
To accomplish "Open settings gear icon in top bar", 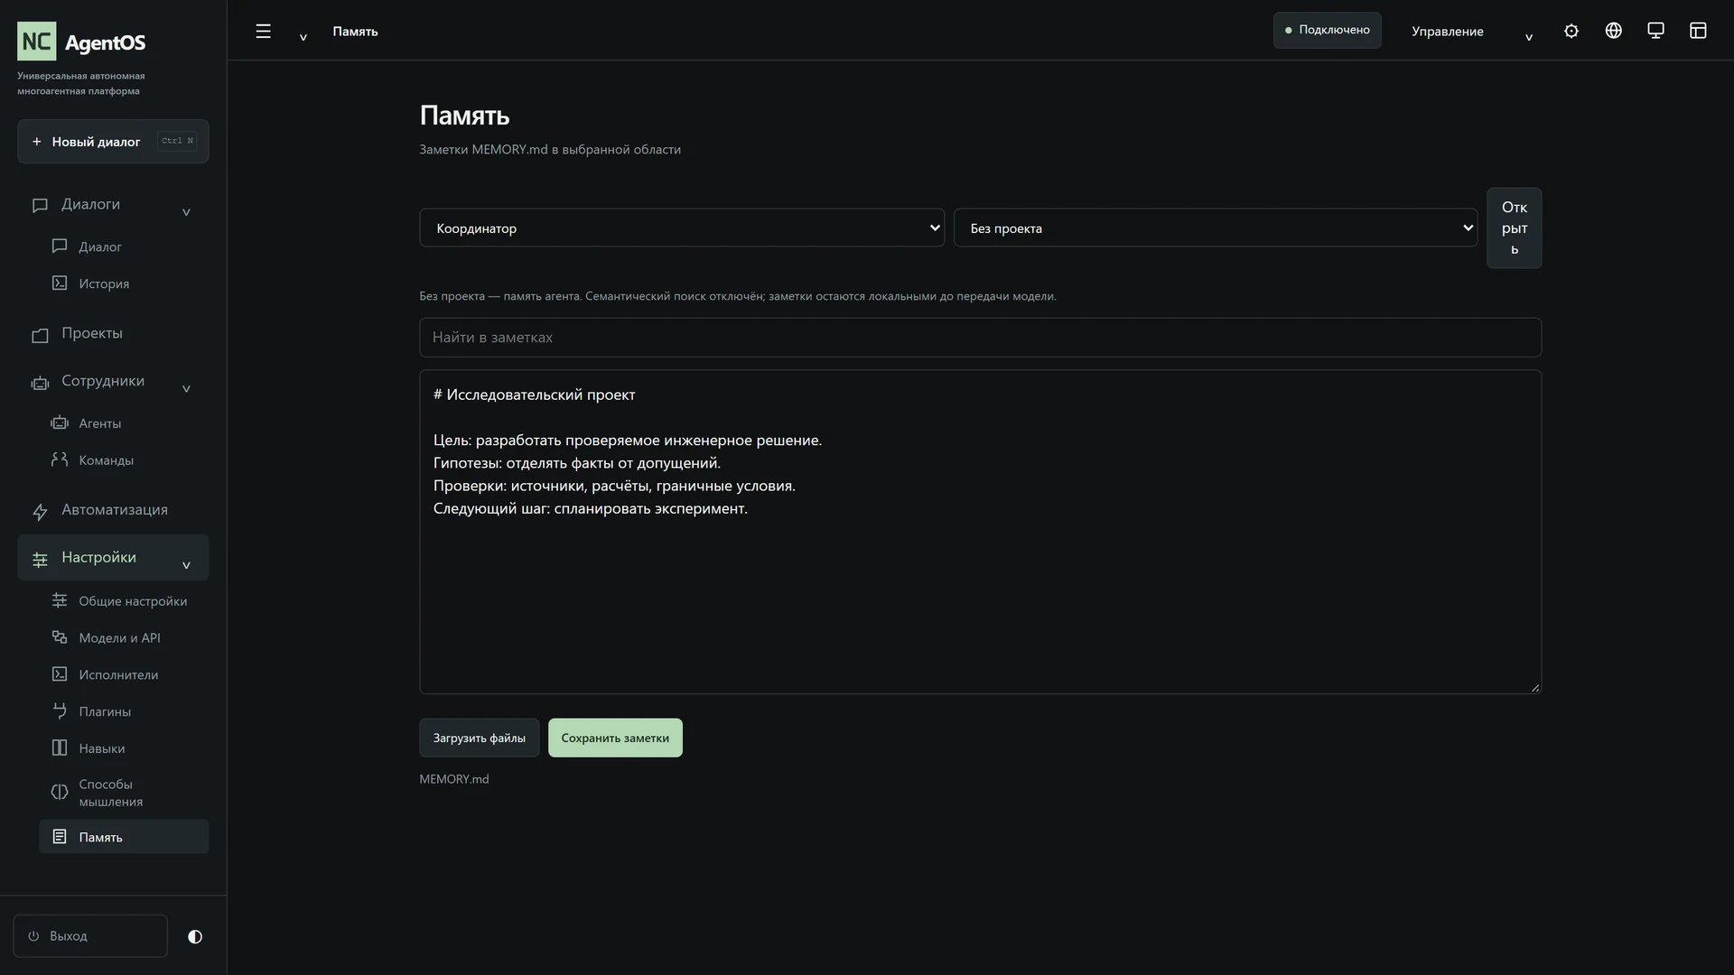I will [1571, 31].
